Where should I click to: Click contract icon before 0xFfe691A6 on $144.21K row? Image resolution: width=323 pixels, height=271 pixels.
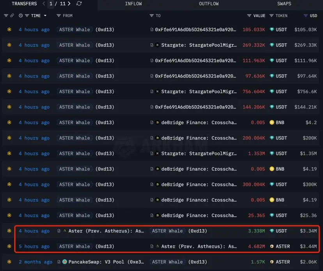pos(152,107)
